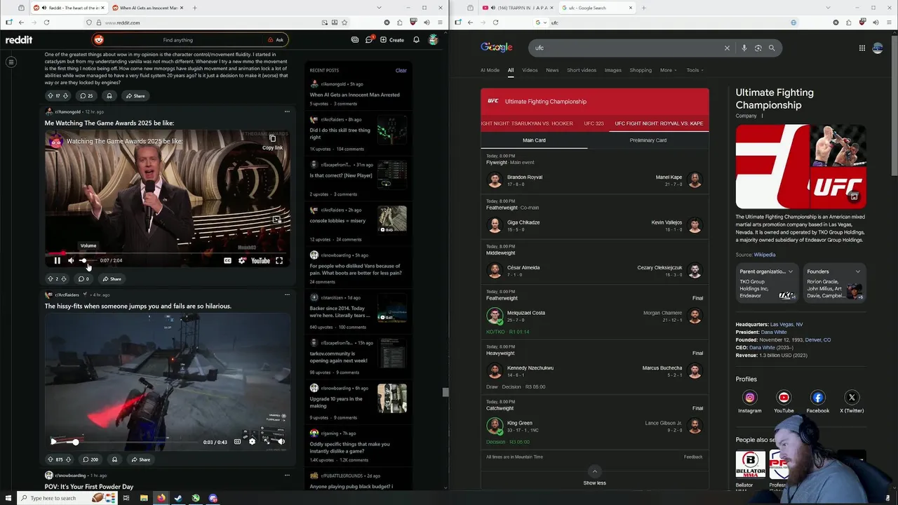This screenshot has width=898, height=505.
Task: Seek the Game Awards video progress bar
Action: point(167,252)
